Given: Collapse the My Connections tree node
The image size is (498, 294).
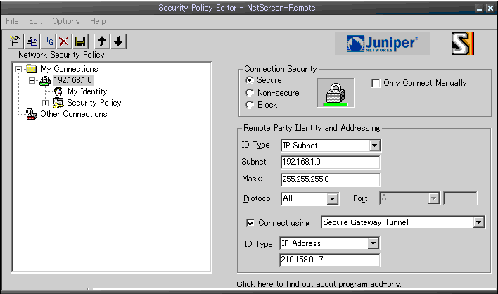Looking at the screenshot, I should [x=19, y=69].
